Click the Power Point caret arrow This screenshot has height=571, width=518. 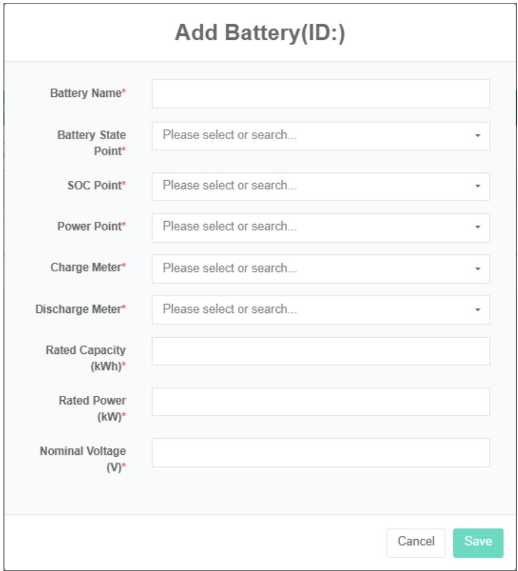tap(478, 227)
